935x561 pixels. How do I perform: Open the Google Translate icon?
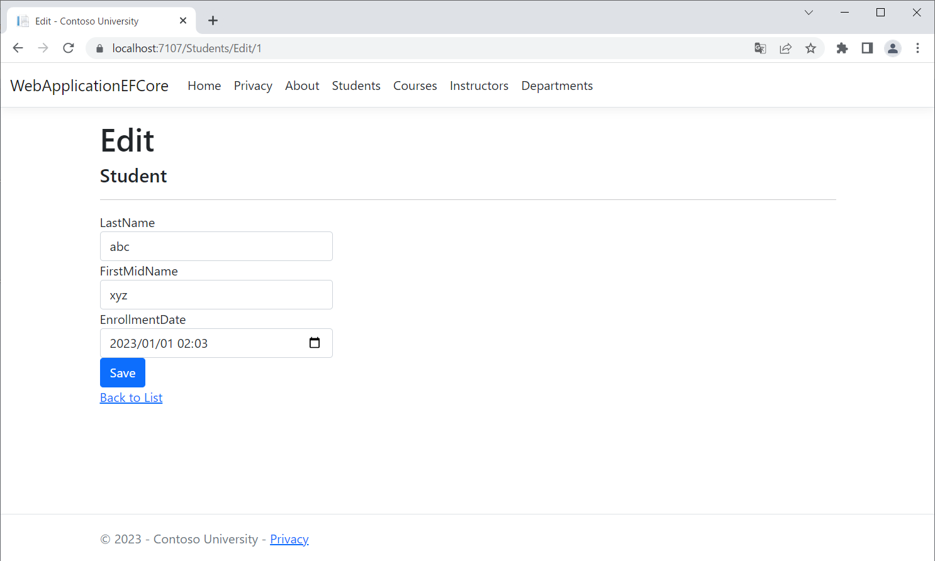coord(760,48)
